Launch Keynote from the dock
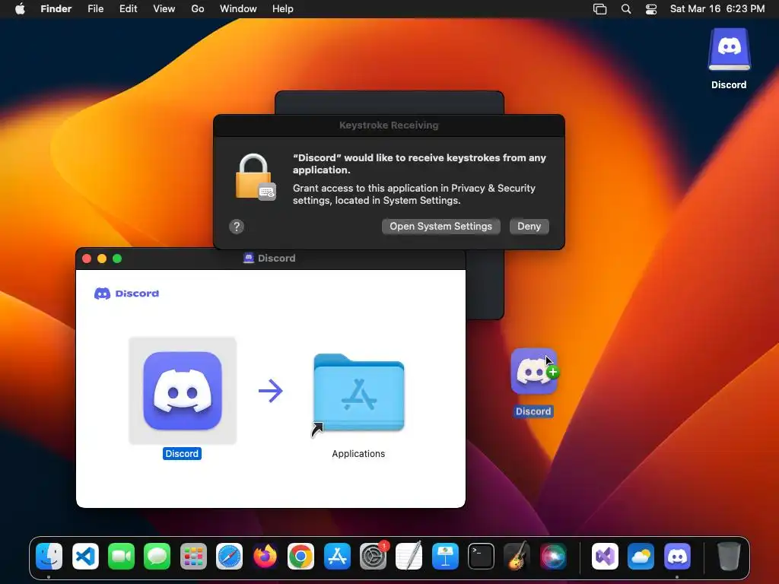This screenshot has width=779, height=584. coord(445,556)
